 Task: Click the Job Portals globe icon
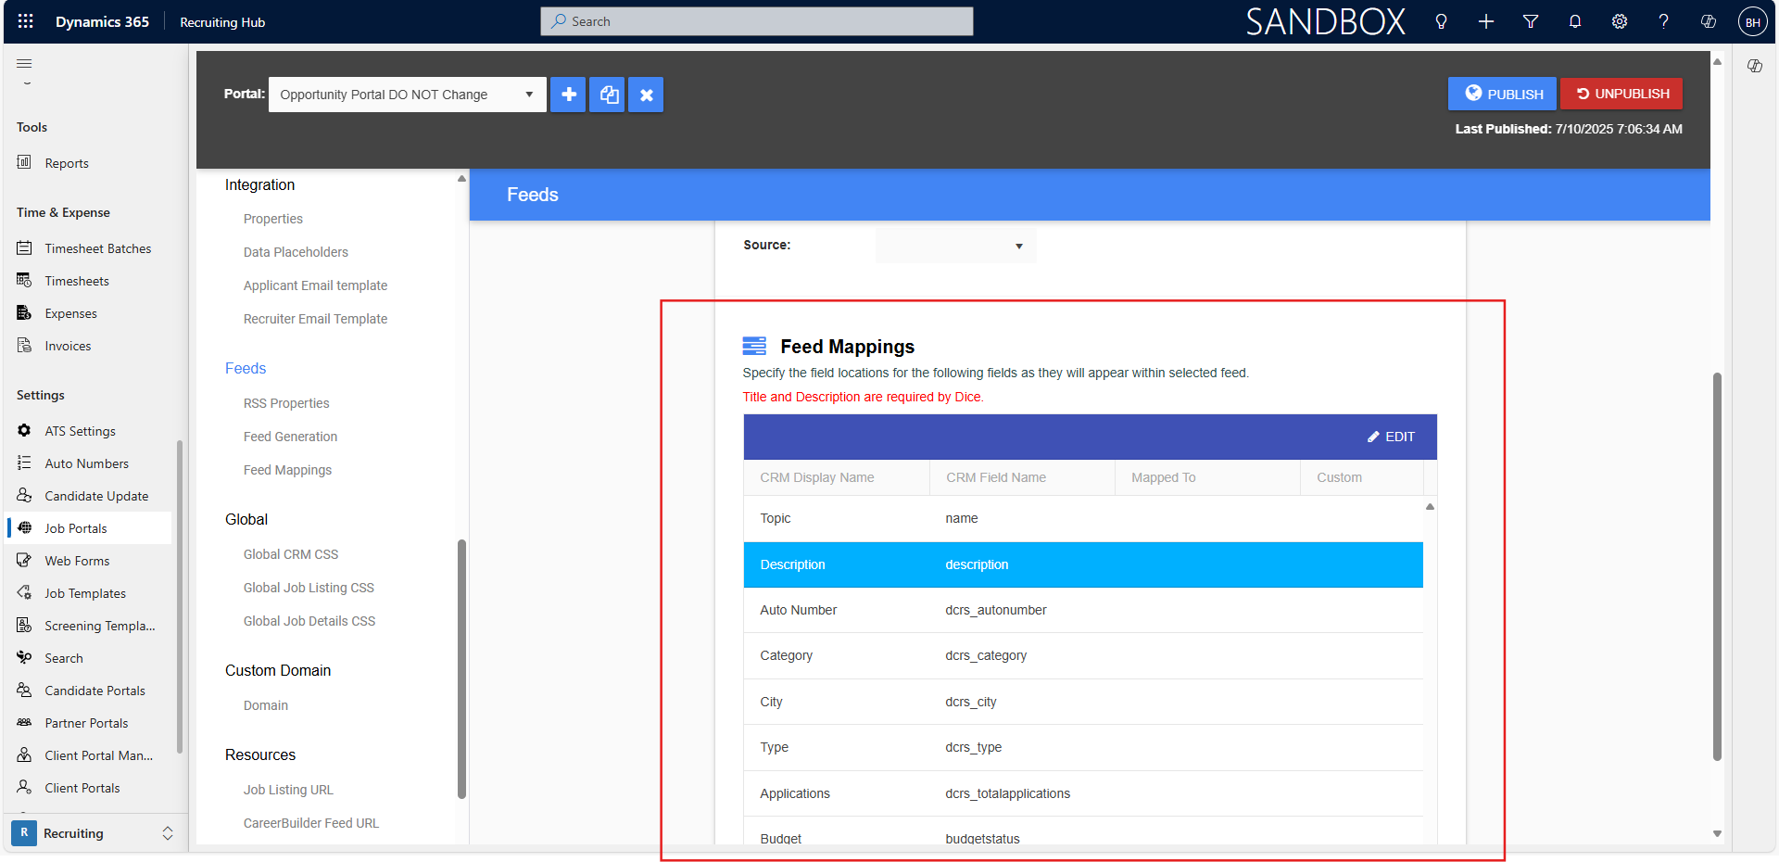pyautogui.click(x=24, y=527)
